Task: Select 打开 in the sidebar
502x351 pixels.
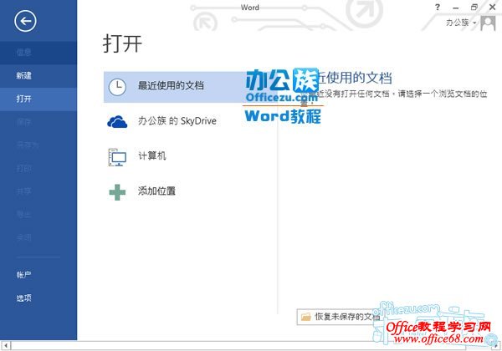Action: (38, 99)
